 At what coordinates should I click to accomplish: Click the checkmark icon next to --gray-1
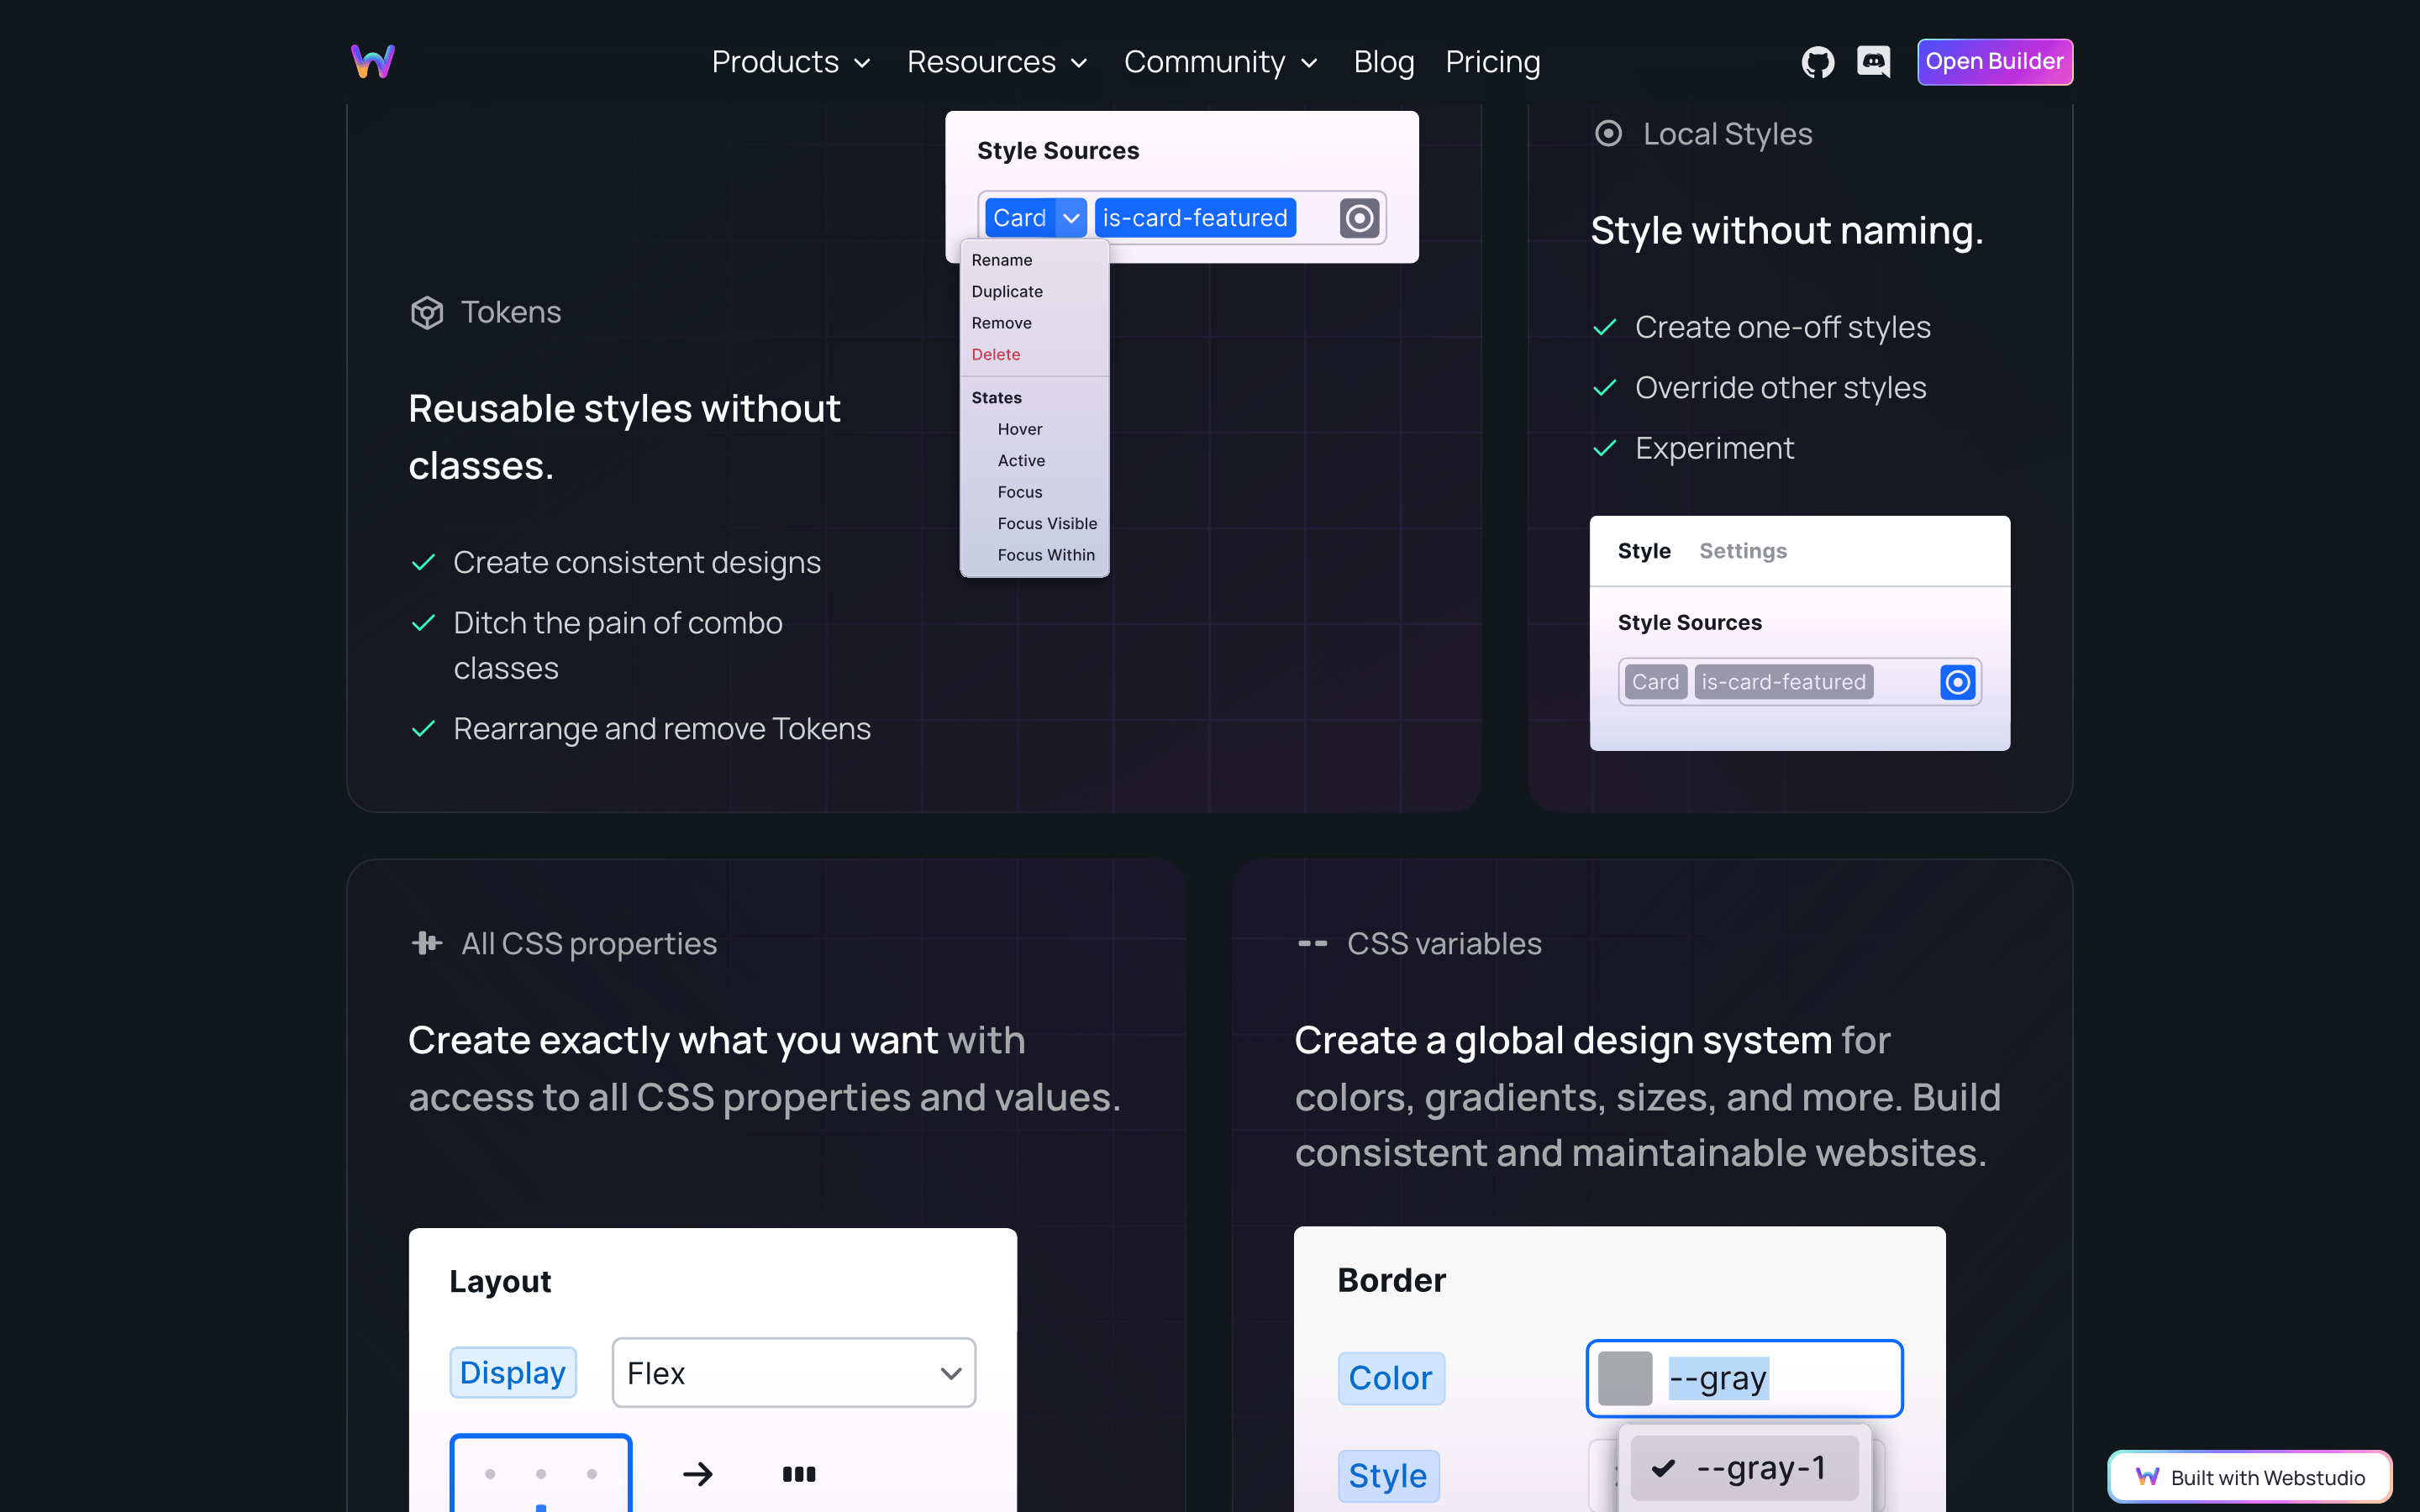(x=1663, y=1468)
